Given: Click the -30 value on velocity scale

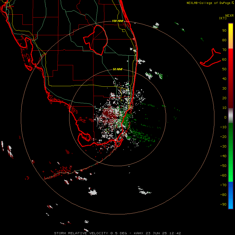Looking at the screenshot, I should coord(223,146).
